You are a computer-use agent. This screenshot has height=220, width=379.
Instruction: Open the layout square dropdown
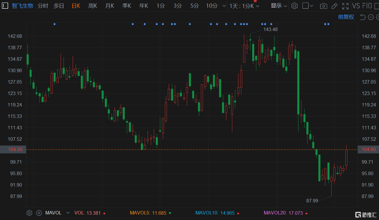(x=308, y=6)
